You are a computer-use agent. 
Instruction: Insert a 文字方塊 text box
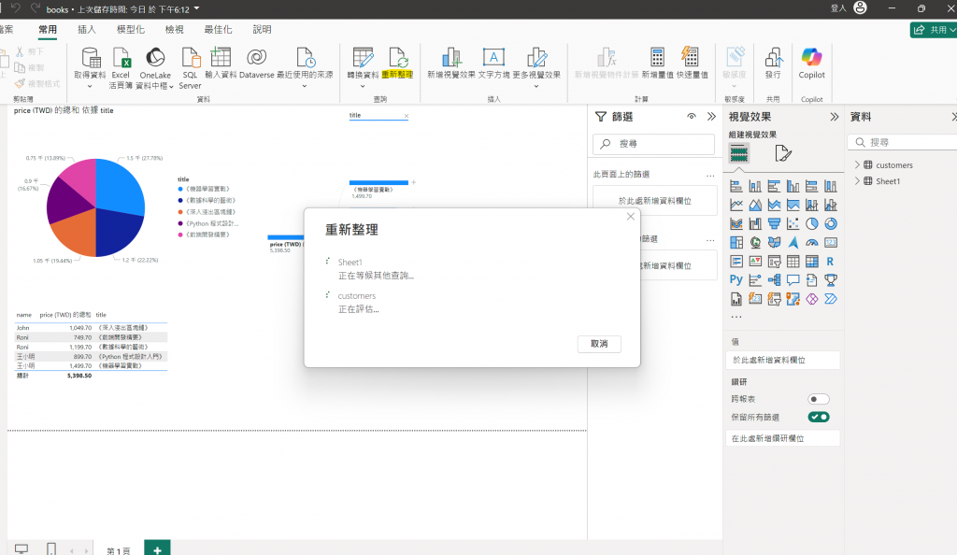pos(493,64)
